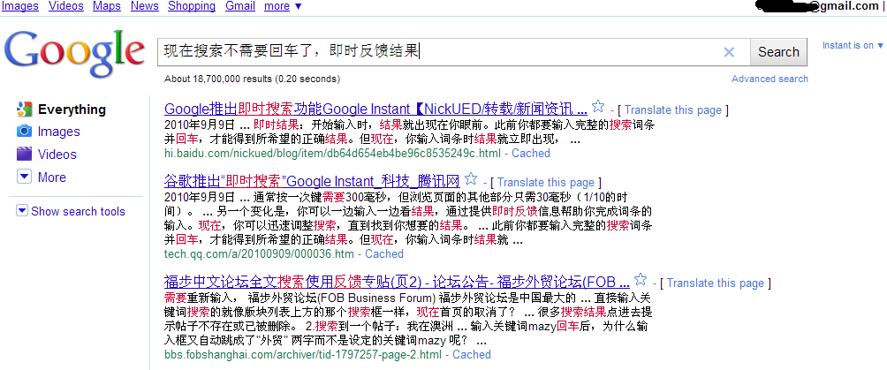
Task: Star the first Google Instant result
Action: click(598, 108)
